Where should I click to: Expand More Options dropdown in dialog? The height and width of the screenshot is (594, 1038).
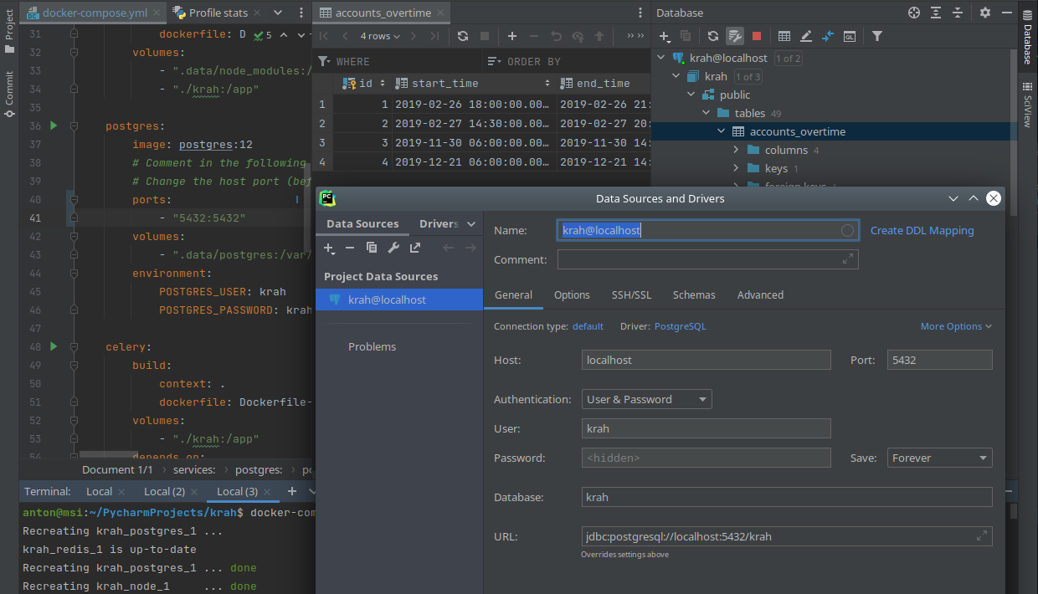tap(956, 326)
